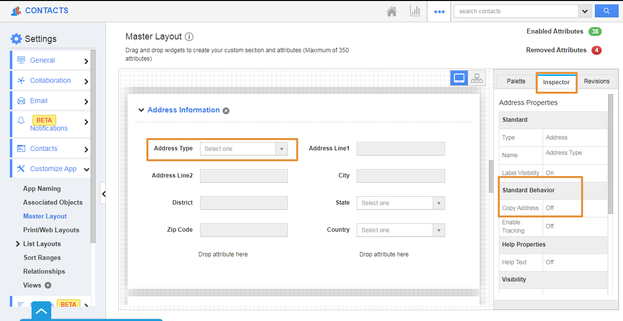The height and width of the screenshot is (321, 623).
Task: Click the Master Layout info icon
Action: pyautogui.click(x=189, y=37)
